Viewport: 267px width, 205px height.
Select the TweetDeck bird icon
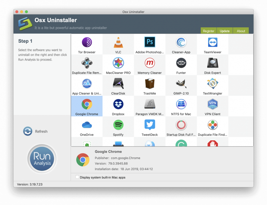(150, 125)
